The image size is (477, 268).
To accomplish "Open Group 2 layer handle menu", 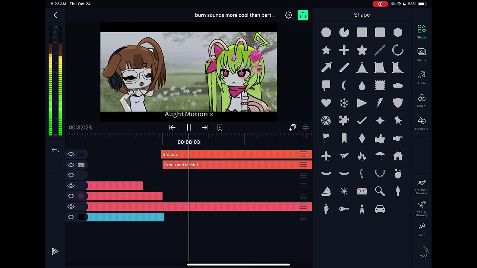I will click(303, 154).
